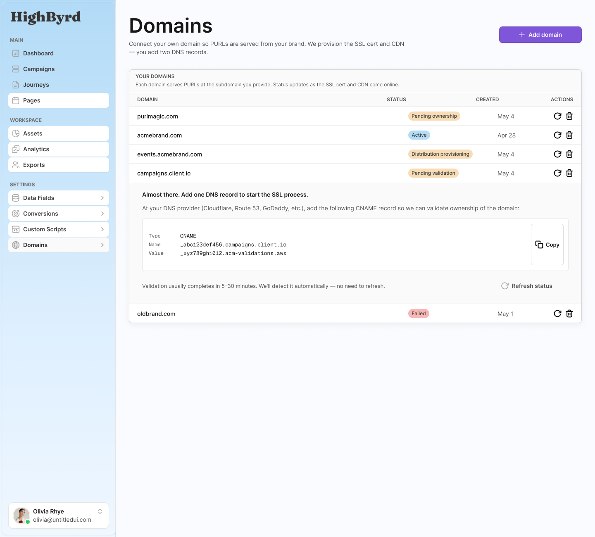Viewport: 595px width, 537px height.
Task: Refresh the events.acmebrand.com row
Action: [557, 154]
